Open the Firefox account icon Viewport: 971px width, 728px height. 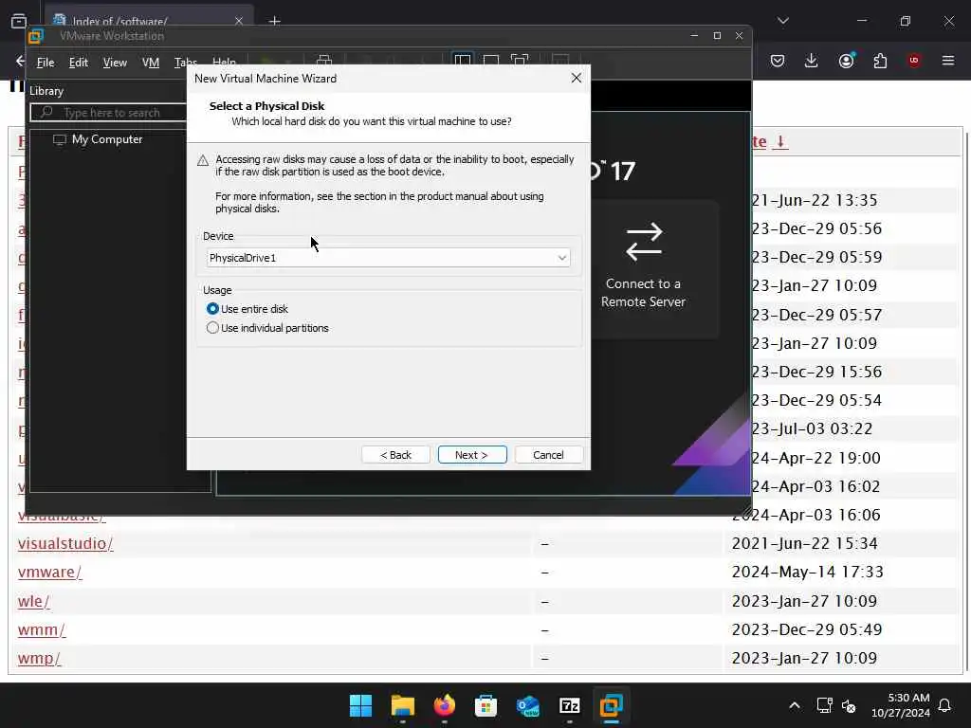(846, 60)
